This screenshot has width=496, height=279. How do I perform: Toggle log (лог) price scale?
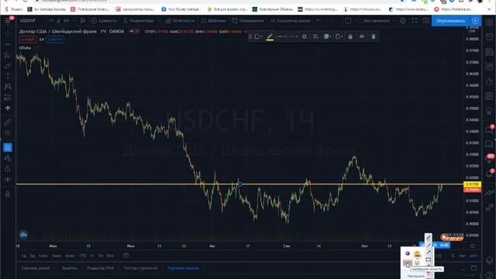[x=462, y=256]
